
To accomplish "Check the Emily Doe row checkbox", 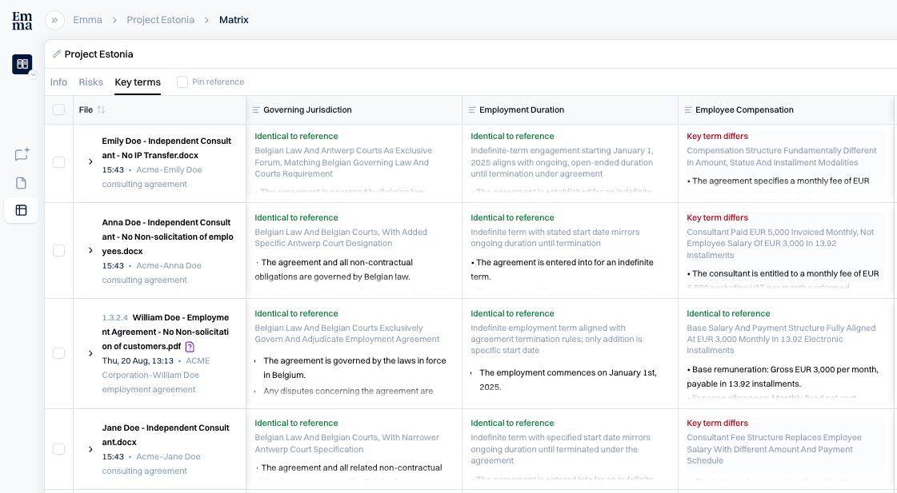I will tap(59, 162).
